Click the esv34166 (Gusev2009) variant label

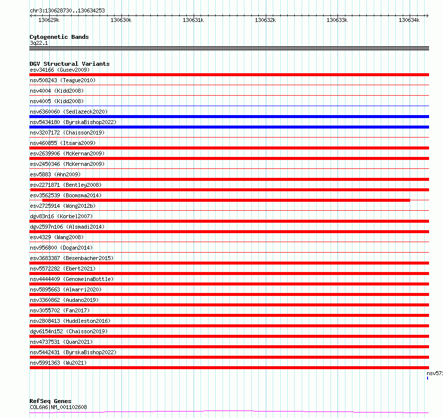(x=60, y=70)
